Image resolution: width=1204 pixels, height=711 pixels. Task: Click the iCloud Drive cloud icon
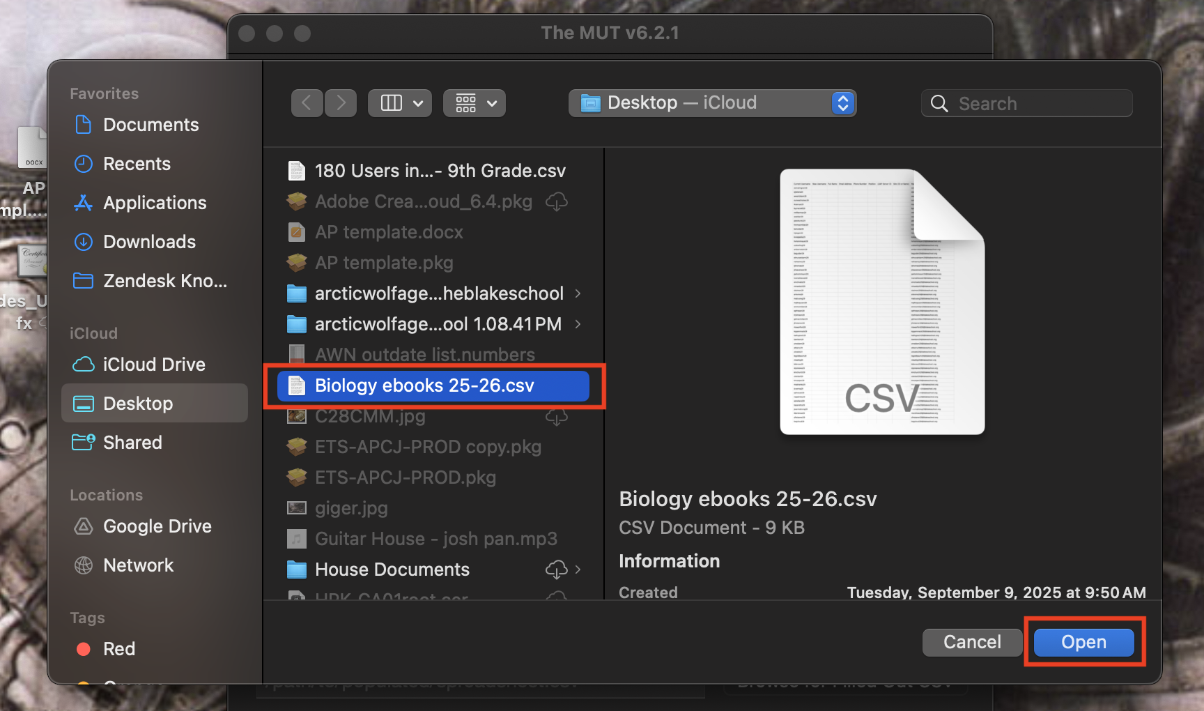[x=84, y=365]
